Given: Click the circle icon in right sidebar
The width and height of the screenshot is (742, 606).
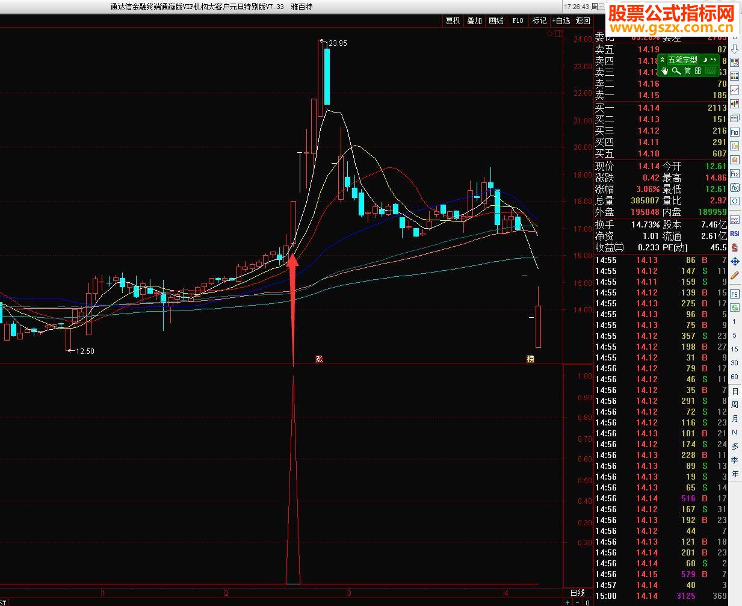Looking at the screenshot, I should tap(735, 201).
